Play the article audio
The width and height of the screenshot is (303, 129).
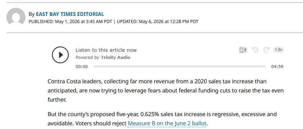tap(60, 55)
